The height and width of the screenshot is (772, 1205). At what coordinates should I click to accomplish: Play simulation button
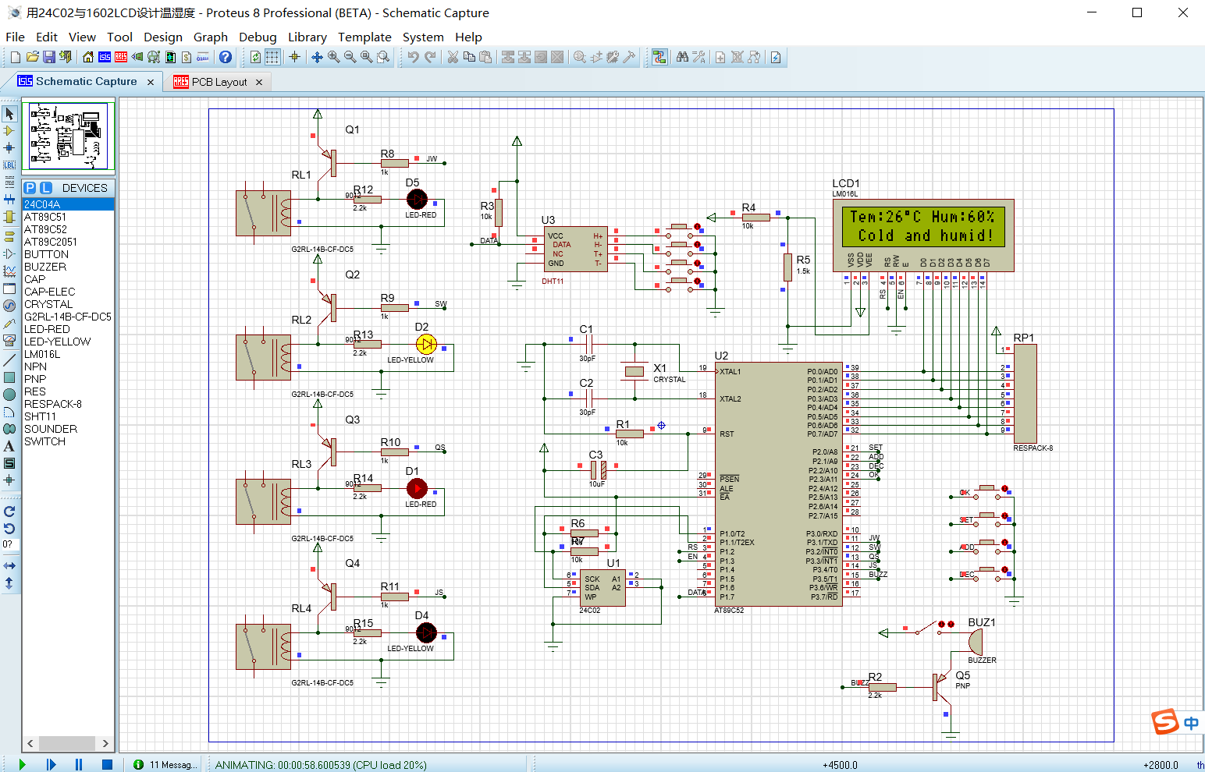click(x=22, y=764)
